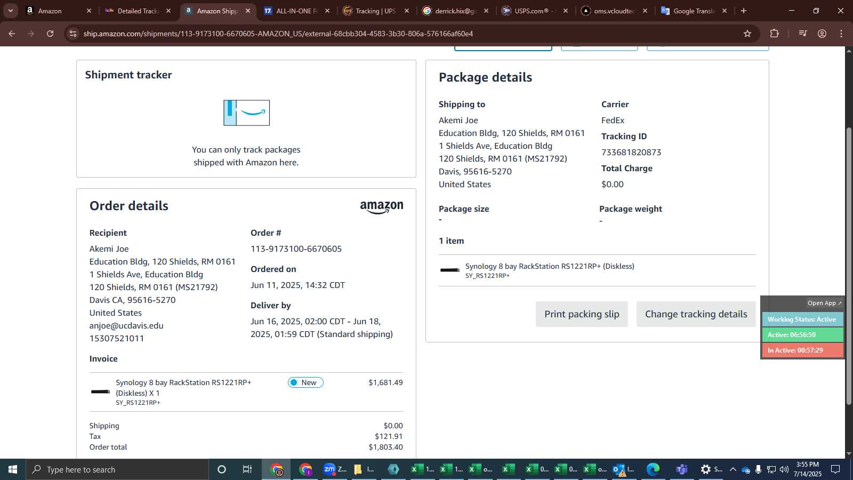Close the Detailed Tracking tab

168,11
